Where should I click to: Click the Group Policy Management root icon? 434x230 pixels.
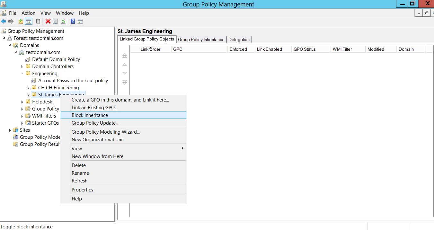4,31
